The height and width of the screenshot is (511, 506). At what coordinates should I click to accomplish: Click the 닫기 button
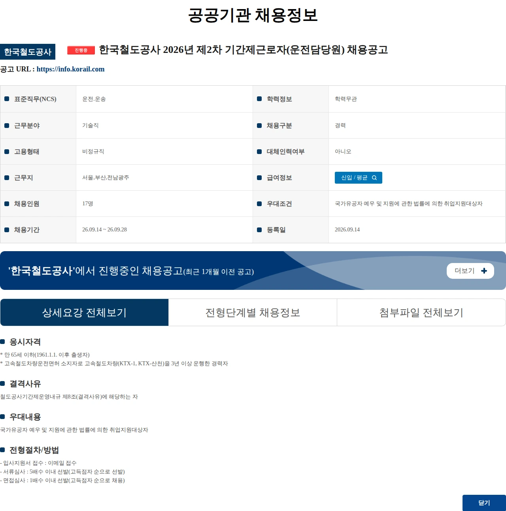click(484, 503)
